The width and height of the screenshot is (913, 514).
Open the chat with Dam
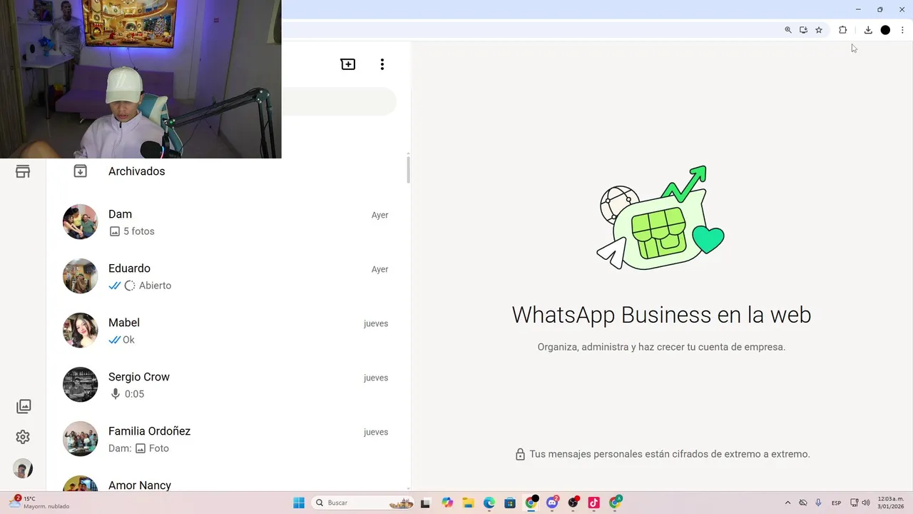(228, 222)
